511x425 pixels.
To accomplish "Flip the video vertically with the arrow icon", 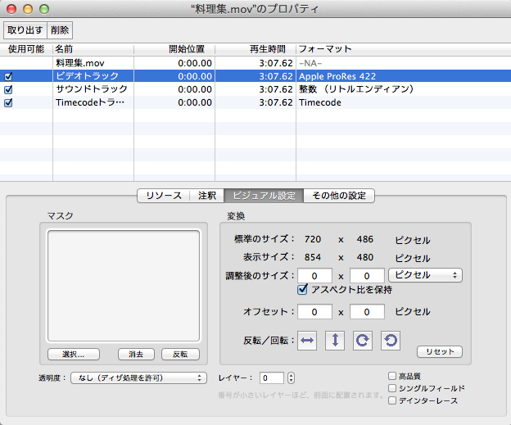I will click(335, 341).
